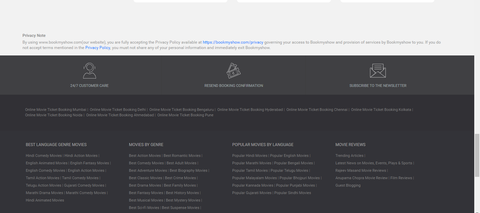
Task: Open Online Movie Ticket Booking Chennai
Action: (317, 110)
